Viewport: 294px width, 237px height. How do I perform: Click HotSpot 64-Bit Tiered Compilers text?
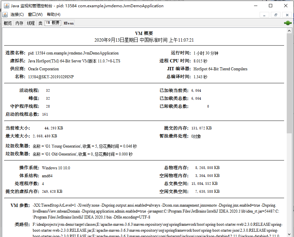tap(220, 69)
